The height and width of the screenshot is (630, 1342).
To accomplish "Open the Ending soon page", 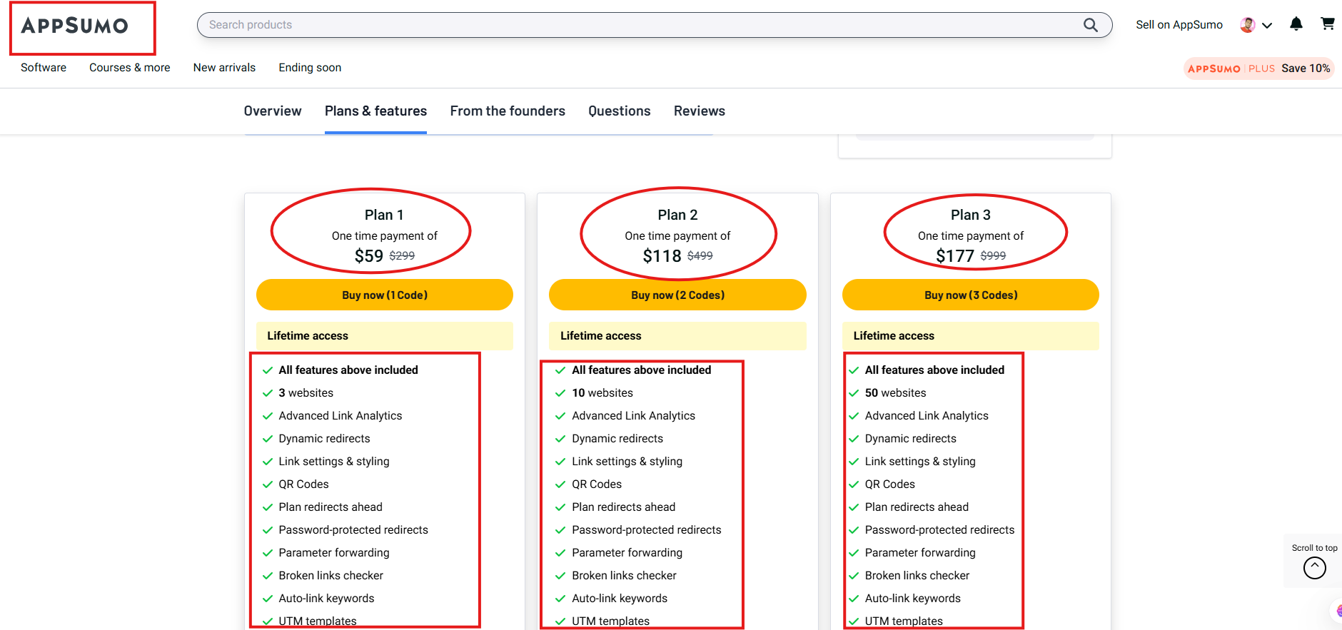I will [310, 68].
